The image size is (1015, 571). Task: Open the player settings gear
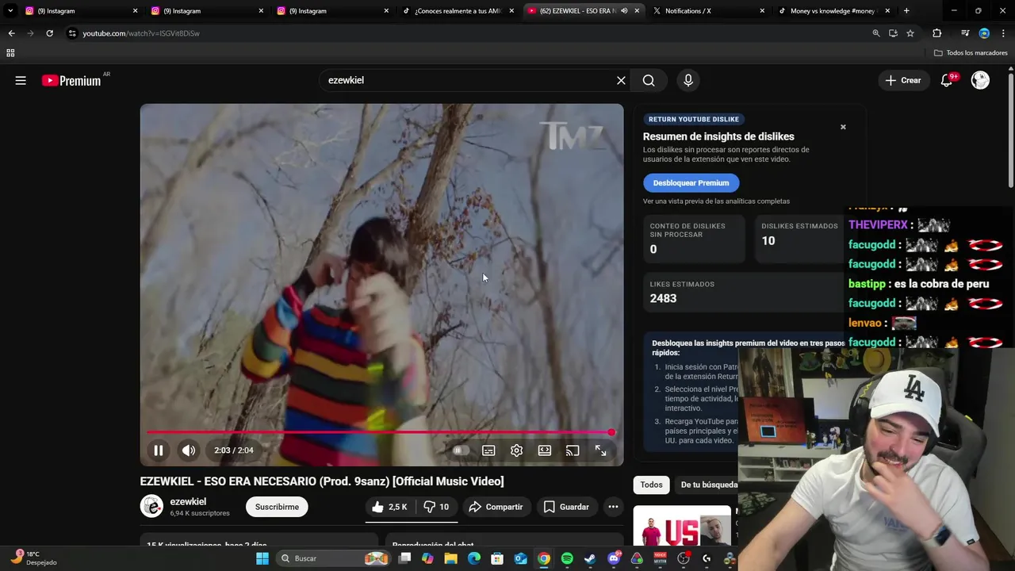[516, 450]
